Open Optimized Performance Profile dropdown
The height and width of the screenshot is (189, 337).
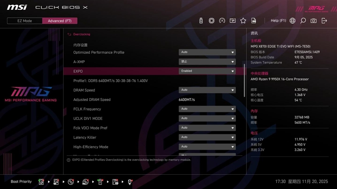(207, 52)
